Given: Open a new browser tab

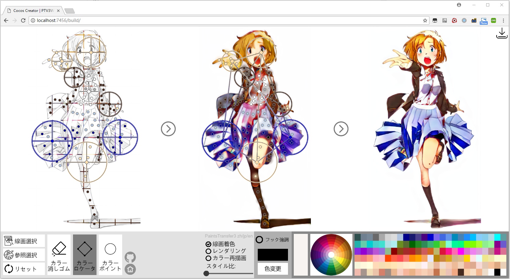Looking at the screenshot, I should coord(70,11).
